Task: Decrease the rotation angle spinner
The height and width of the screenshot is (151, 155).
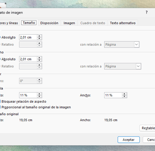Action: coord(39,82)
